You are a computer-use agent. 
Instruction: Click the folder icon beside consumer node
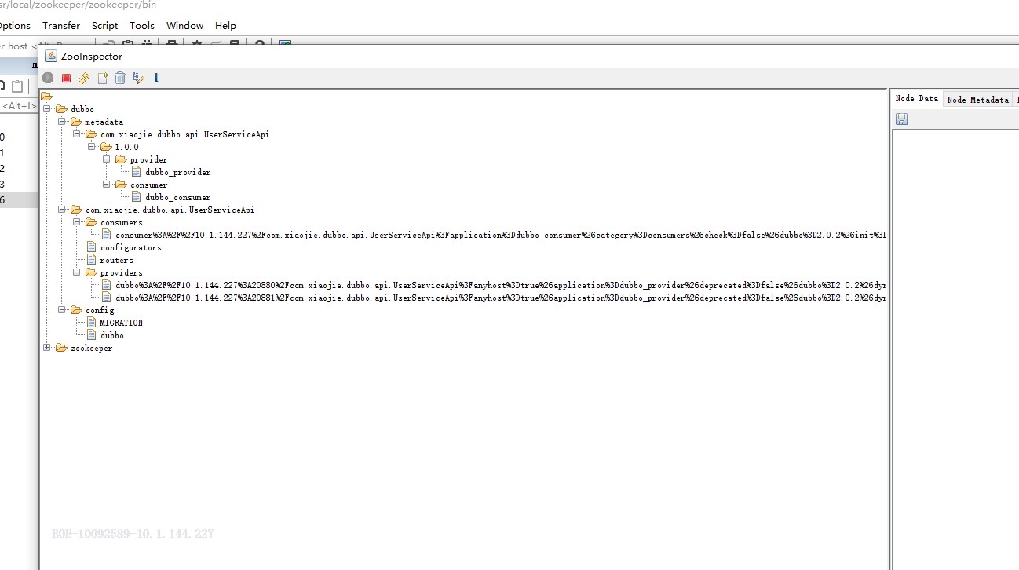coord(121,185)
